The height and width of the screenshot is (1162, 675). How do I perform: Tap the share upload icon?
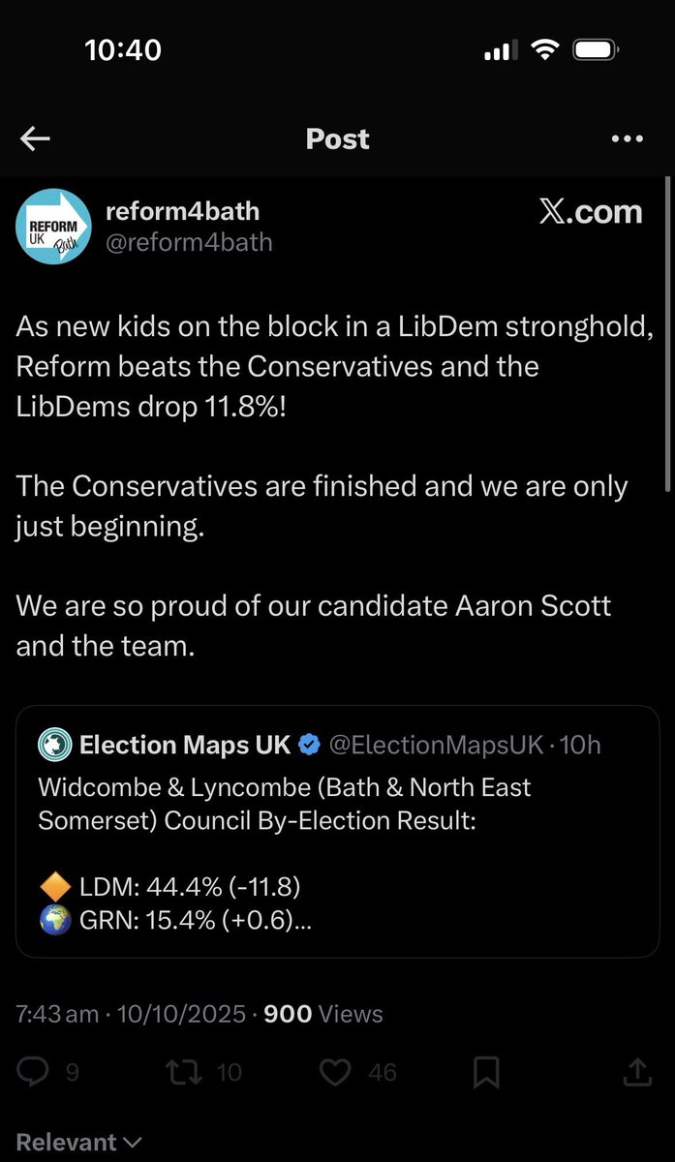637,1071
